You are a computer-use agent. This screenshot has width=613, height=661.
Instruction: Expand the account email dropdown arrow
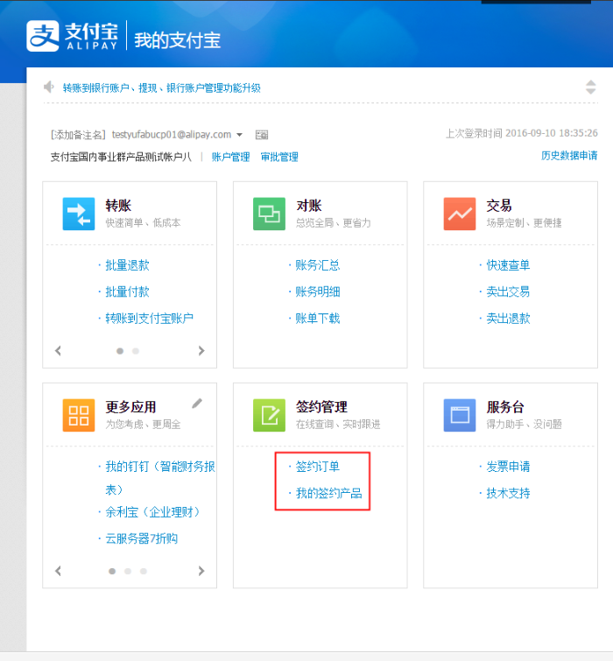pyautogui.click(x=239, y=135)
